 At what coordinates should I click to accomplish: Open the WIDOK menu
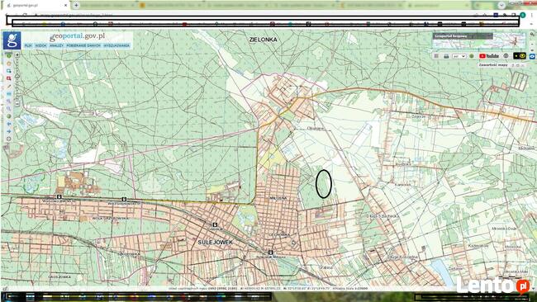click(40, 45)
